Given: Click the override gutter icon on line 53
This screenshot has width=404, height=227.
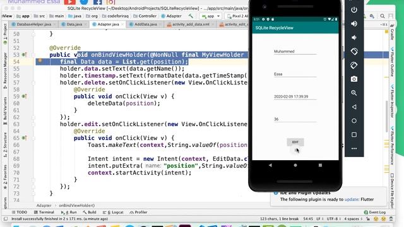Looking at the screenshot, I should click(x=24, y=55).
